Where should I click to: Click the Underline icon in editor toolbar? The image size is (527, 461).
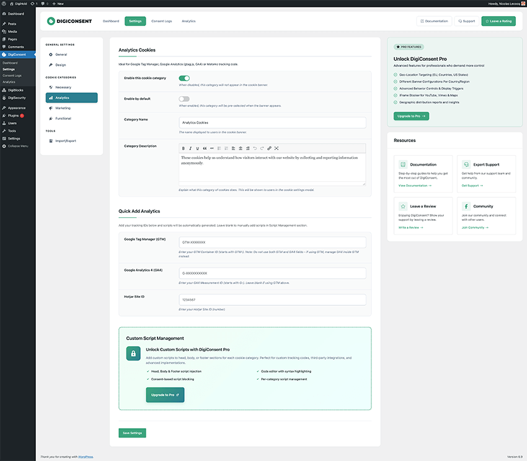pyautogui.click(x=197, y=148)
